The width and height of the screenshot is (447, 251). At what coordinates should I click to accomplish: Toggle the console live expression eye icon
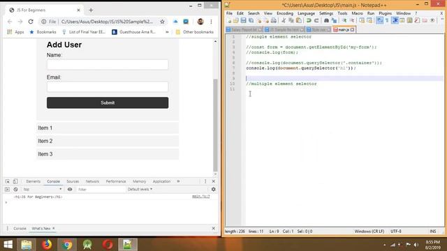[x=70, y=189]
